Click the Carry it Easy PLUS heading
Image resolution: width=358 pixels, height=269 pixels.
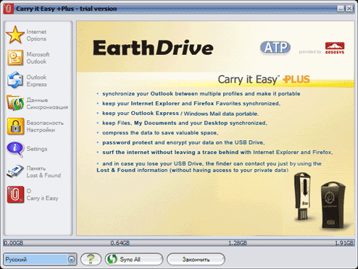tap(264, 80)
